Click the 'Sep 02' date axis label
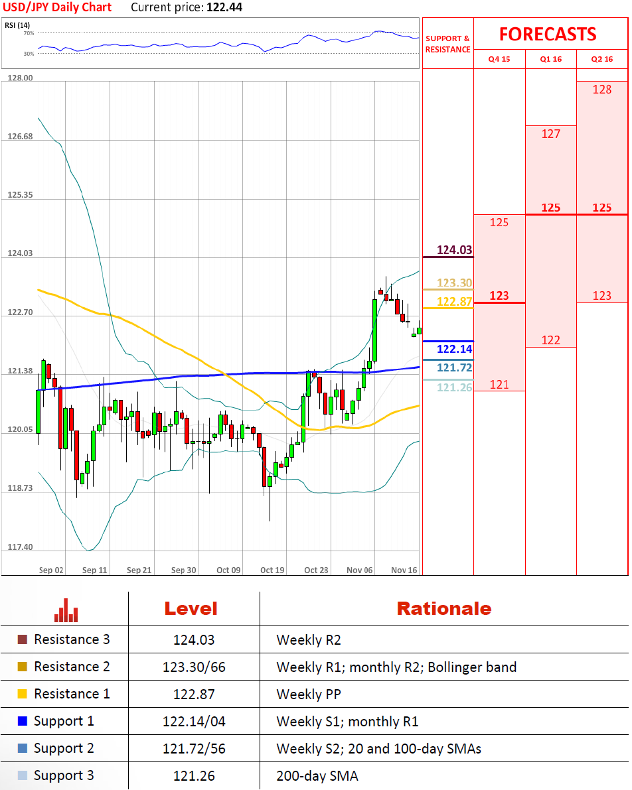The width and height of the screenshot is (632, 790). [51, 570]
